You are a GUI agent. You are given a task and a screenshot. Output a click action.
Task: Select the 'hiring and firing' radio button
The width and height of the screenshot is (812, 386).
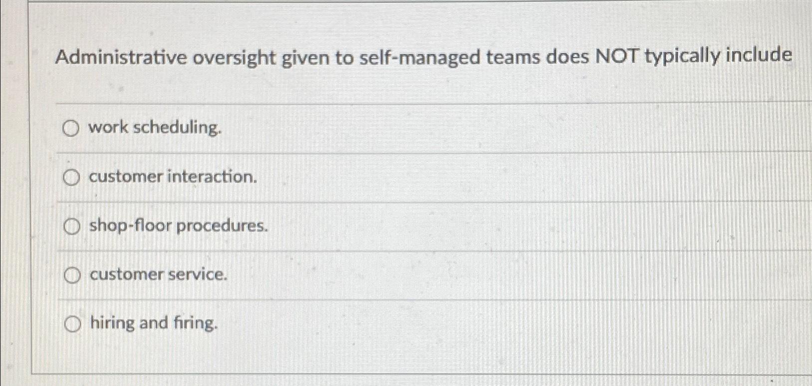click(x=72, y=324)
